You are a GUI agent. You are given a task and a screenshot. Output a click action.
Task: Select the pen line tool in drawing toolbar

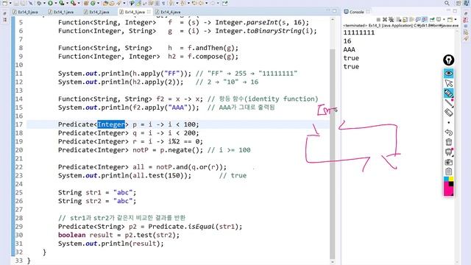448,103
